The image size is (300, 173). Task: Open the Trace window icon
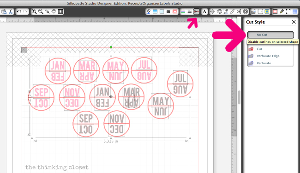click(x=267, y=12)
